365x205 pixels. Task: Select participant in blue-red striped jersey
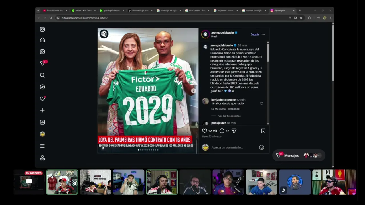tap(228, 182)
